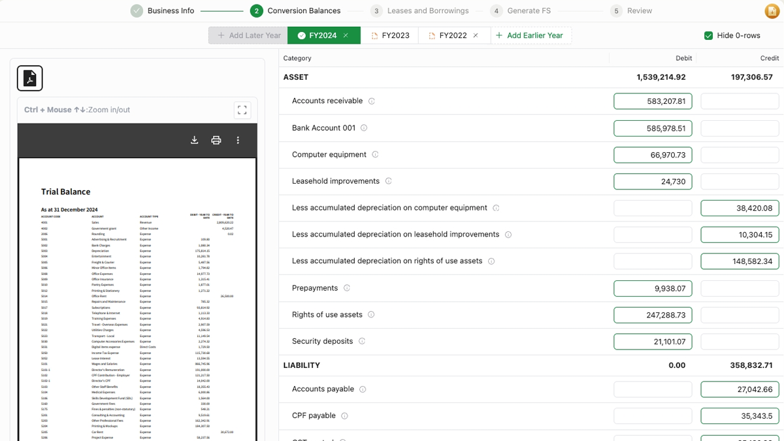Show info for Accounts receivable

pos(372,101)
